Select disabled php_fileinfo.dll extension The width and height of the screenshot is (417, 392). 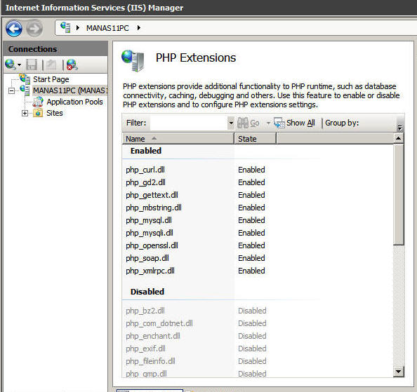(150, 361)
